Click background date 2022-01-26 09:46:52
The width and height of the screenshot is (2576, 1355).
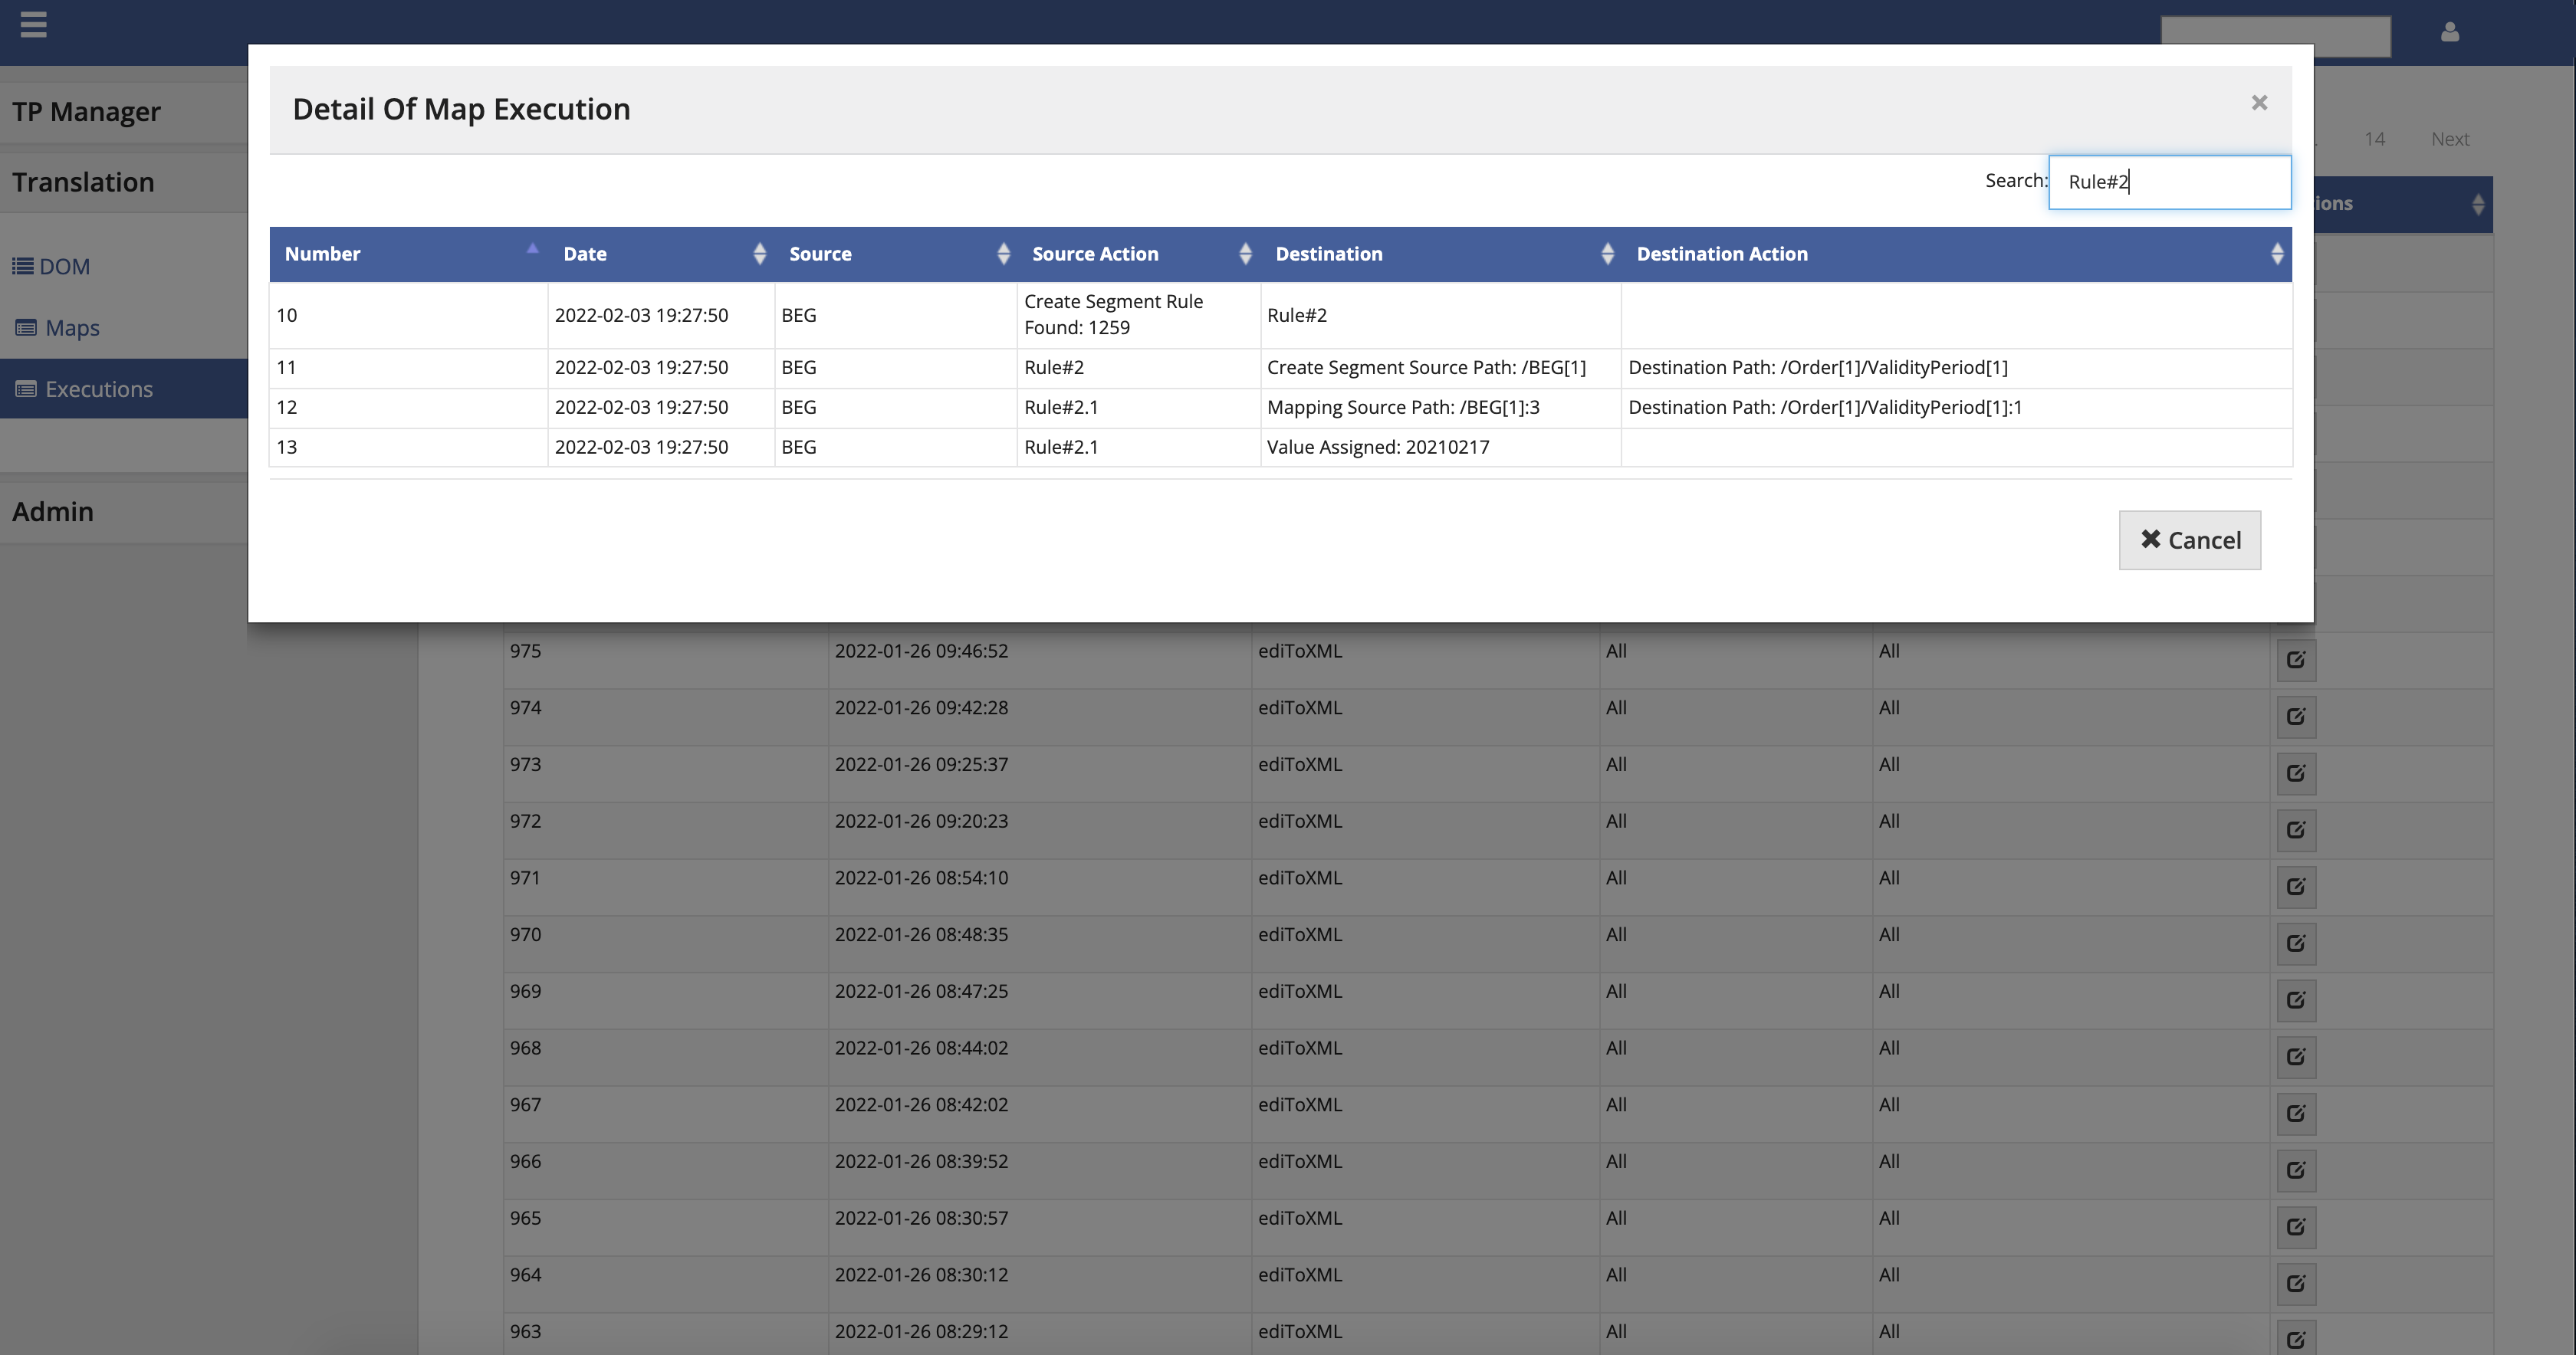(x=921, y=652)
